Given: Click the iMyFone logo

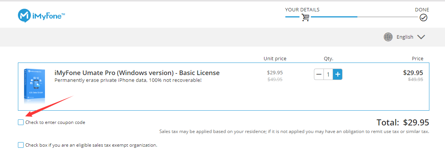Looking at the screenshot, I should tap(42, 16).
